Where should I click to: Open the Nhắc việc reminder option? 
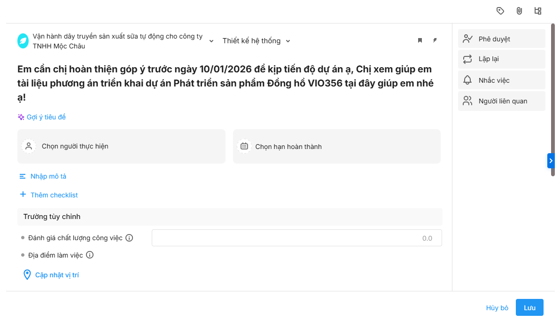click(x=501, y=80)
